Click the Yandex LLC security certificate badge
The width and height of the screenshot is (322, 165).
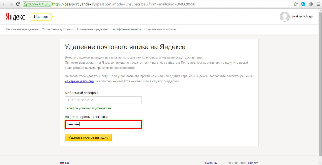(x=37, y=4)
